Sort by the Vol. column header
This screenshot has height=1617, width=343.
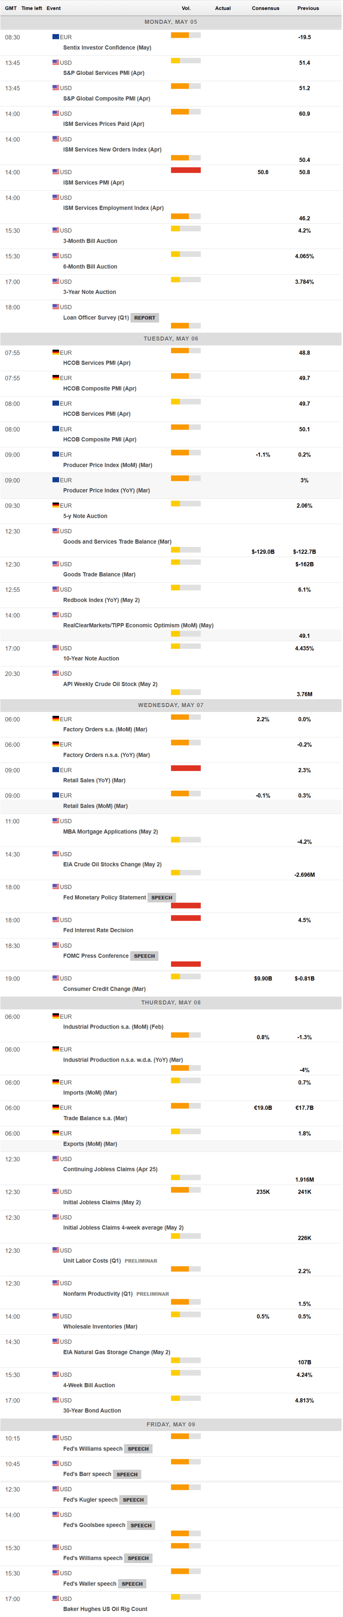pyautogui.click(x=185, y=8)
